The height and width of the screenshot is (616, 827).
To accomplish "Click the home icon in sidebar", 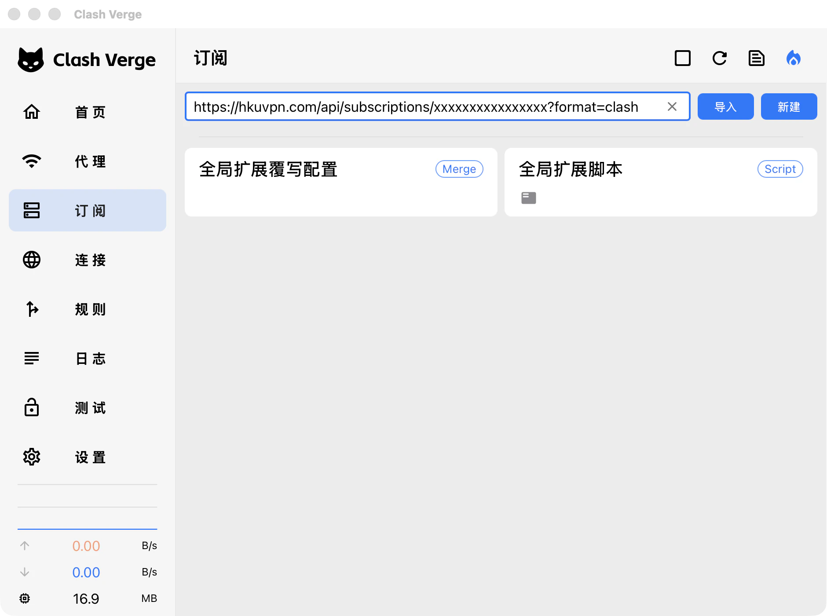I will [x=32, y=112].
